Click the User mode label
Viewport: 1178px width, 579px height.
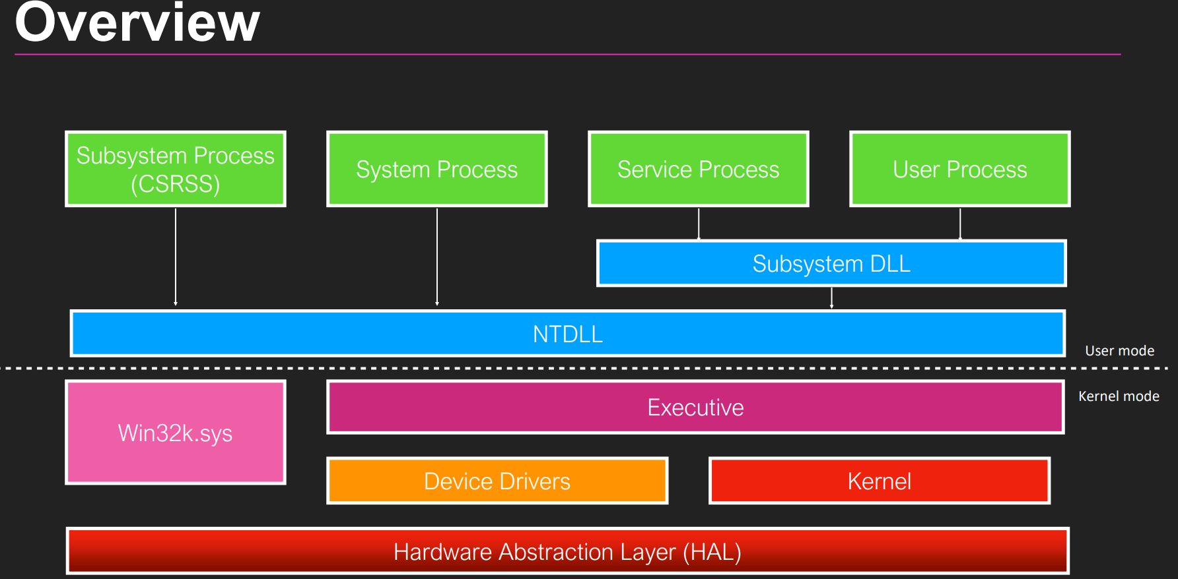click(1119, 351)
